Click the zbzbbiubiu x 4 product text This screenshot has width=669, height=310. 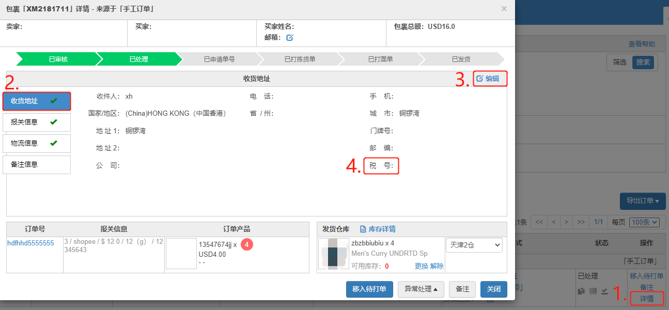(373, 243)
